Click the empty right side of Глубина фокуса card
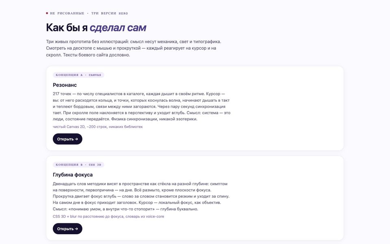 tap(286, 198)
